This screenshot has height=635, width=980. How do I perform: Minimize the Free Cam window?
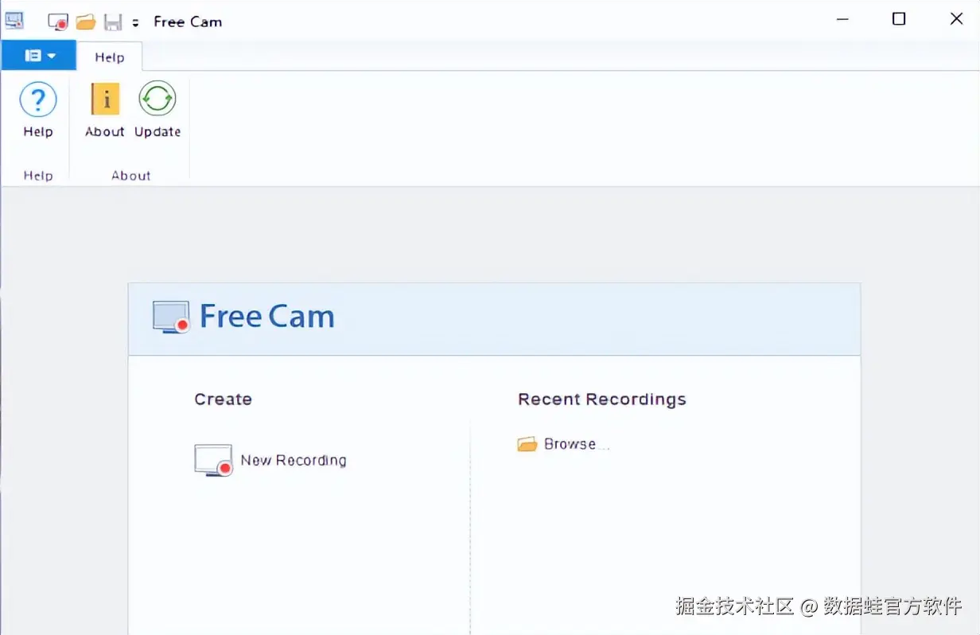point(841,19)
